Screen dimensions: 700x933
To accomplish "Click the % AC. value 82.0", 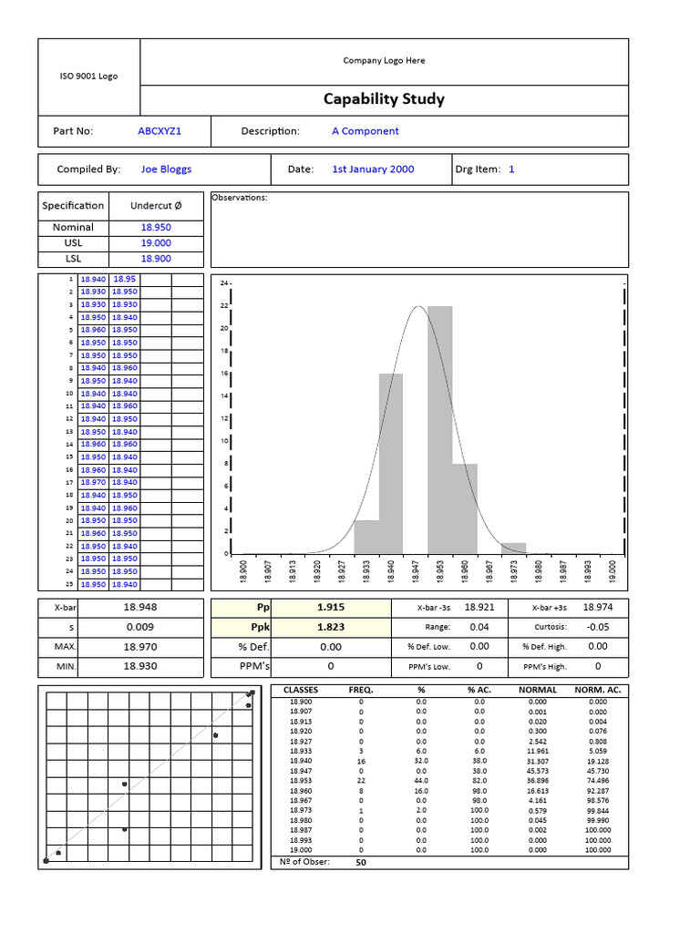I will (x=479, y=781).
